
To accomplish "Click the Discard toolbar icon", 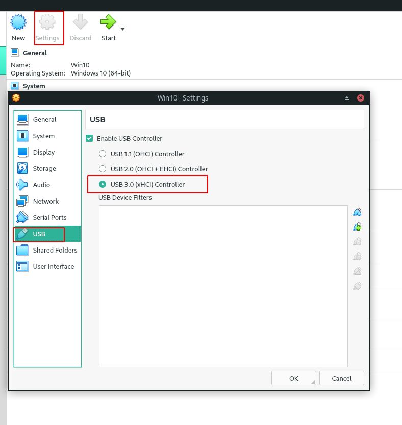I will click(80, 22).
